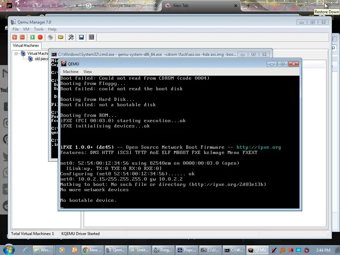Close the New Tab browser tab

(236, 6)
